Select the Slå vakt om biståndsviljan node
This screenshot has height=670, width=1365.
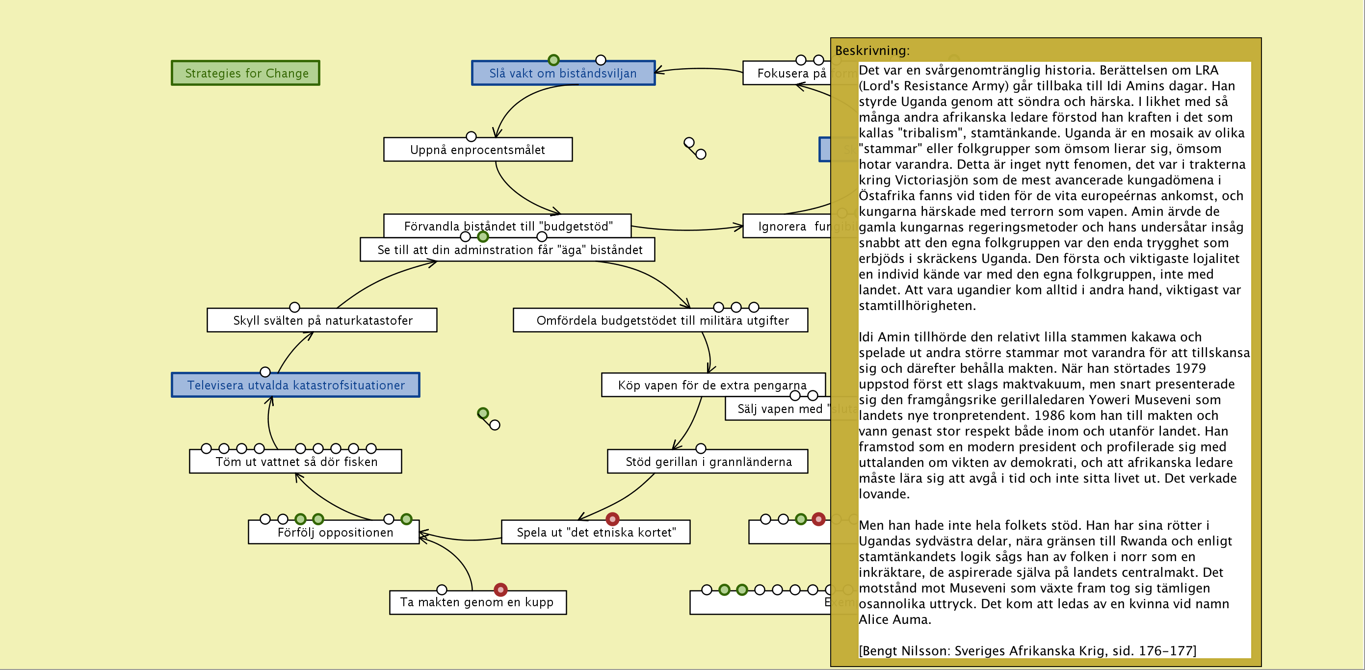click(563, 74)
